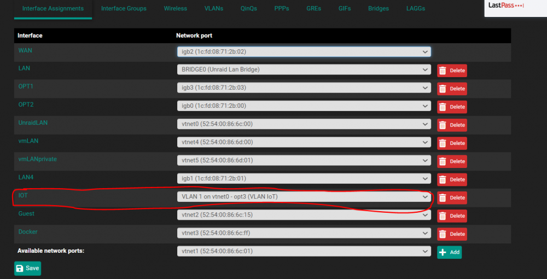This screenshot has height=279, width=547.
Task: Switch to the Bridges tab
Action: (x=379, y=8)
